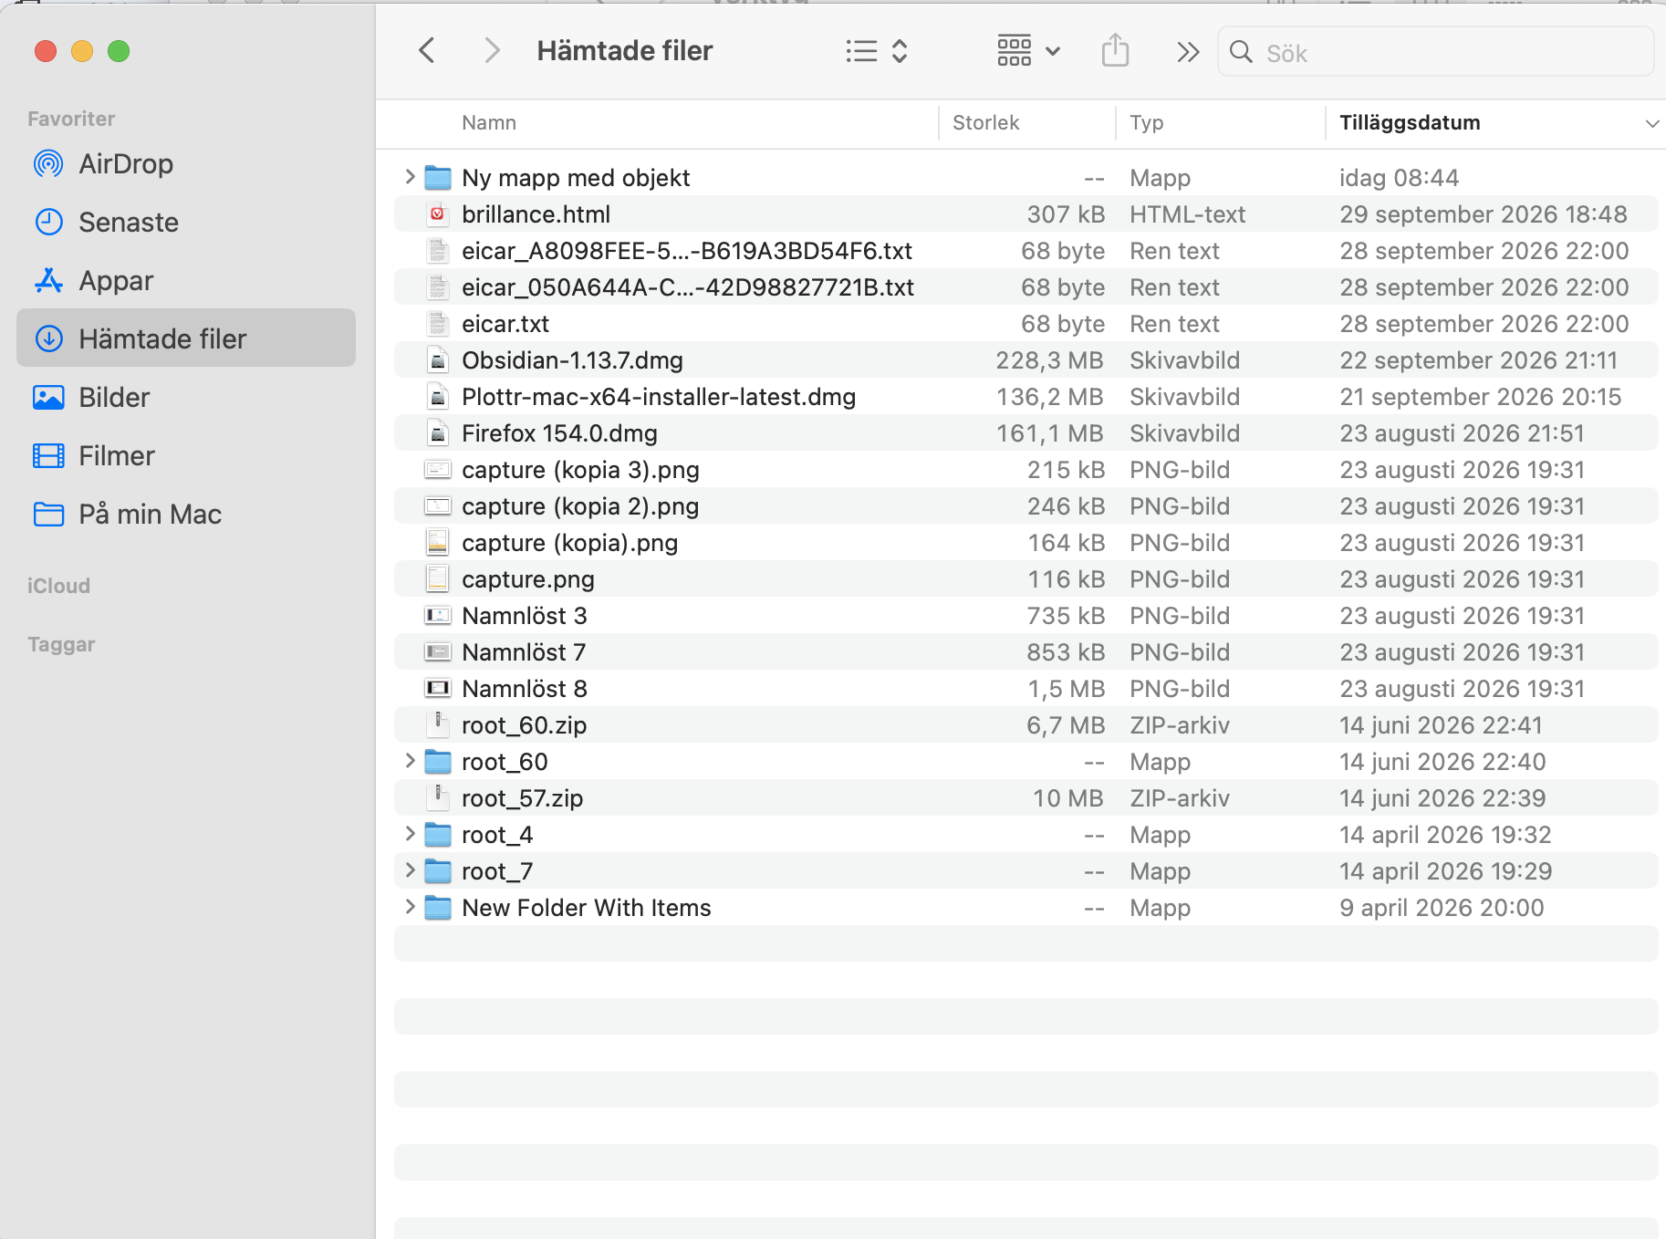
Task: Select Plottr-mac-x64-installer-latest.dmg row
Action: [x=1026, y=397]
